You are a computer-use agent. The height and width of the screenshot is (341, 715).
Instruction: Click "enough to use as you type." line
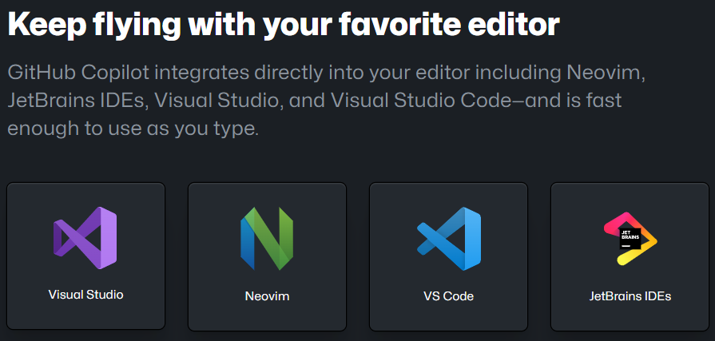133,129
